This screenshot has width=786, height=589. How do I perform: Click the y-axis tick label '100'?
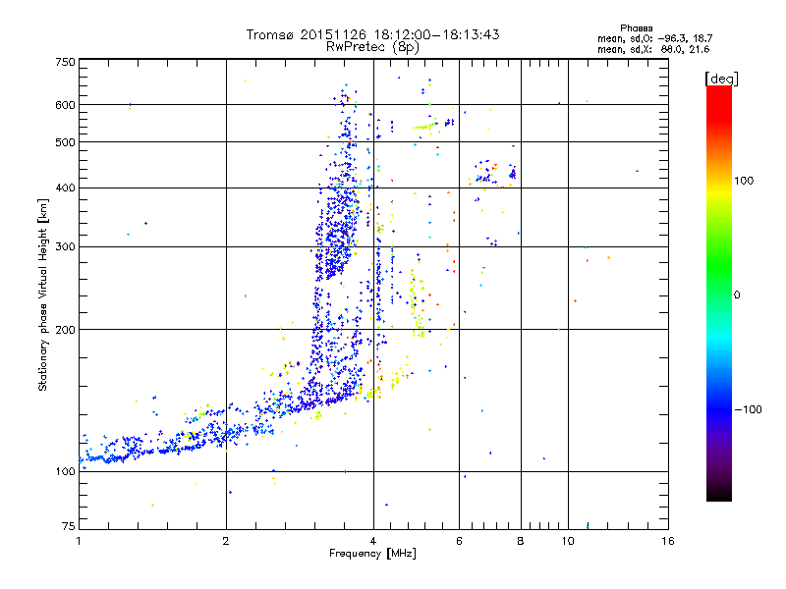pyautogui.click(x=65, y=471)
